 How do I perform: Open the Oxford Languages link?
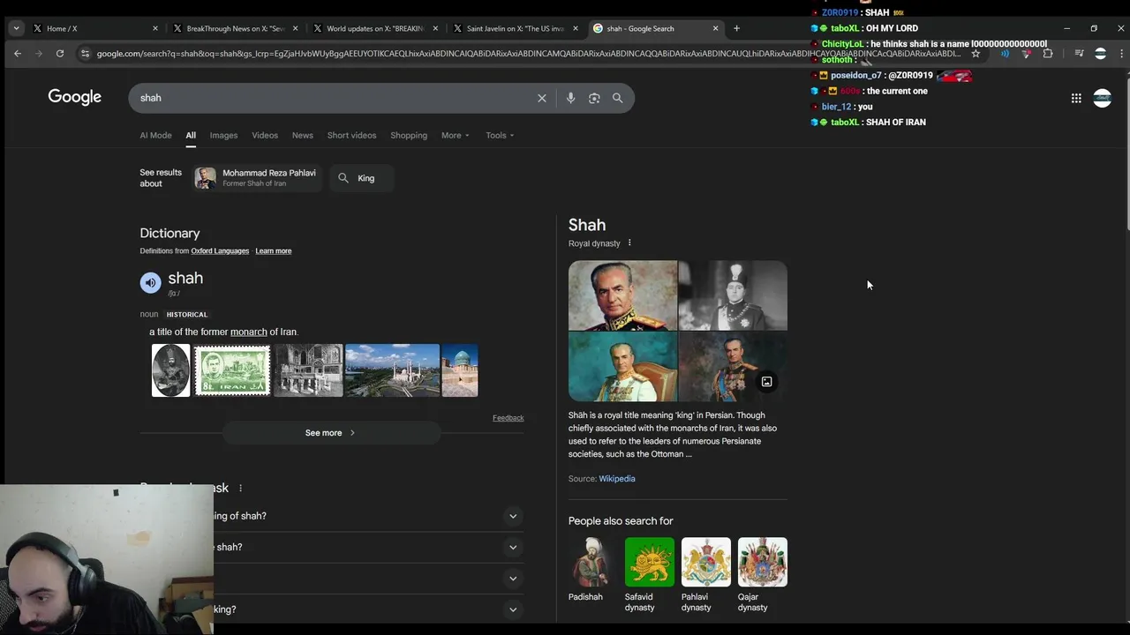(220, 250)
